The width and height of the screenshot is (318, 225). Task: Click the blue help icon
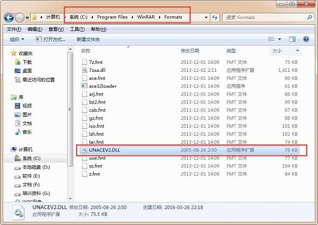(x=306, y=39)
